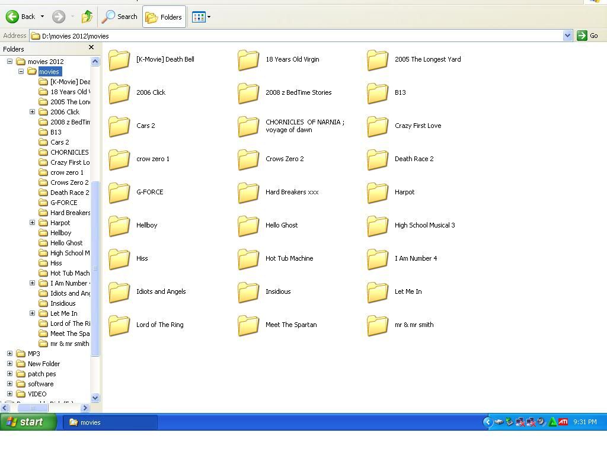Select the 2006 Click folder icon
The image size is (607, 455).
pos(119,93)
